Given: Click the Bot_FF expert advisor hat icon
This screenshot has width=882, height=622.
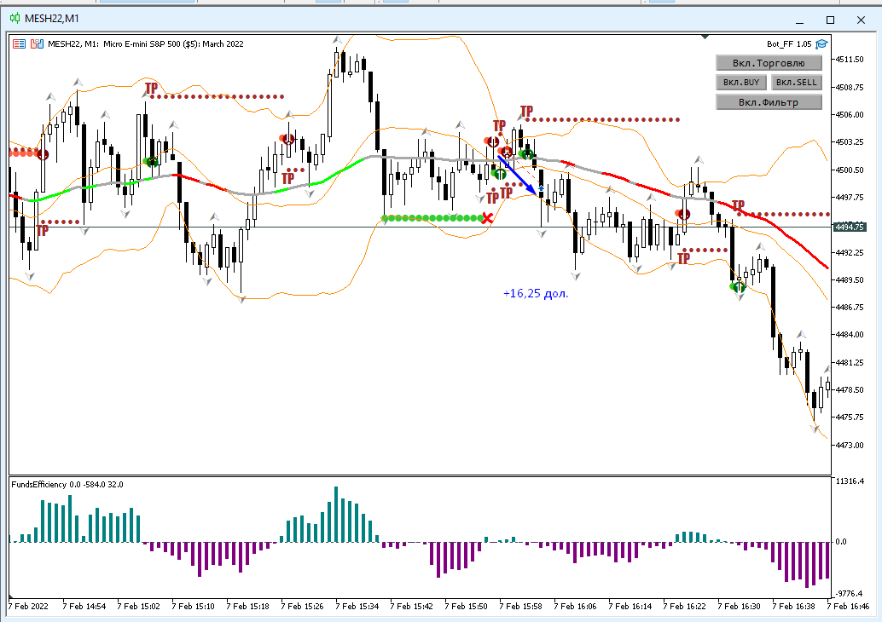Looking at the screenshot, I should coord(821,43).
